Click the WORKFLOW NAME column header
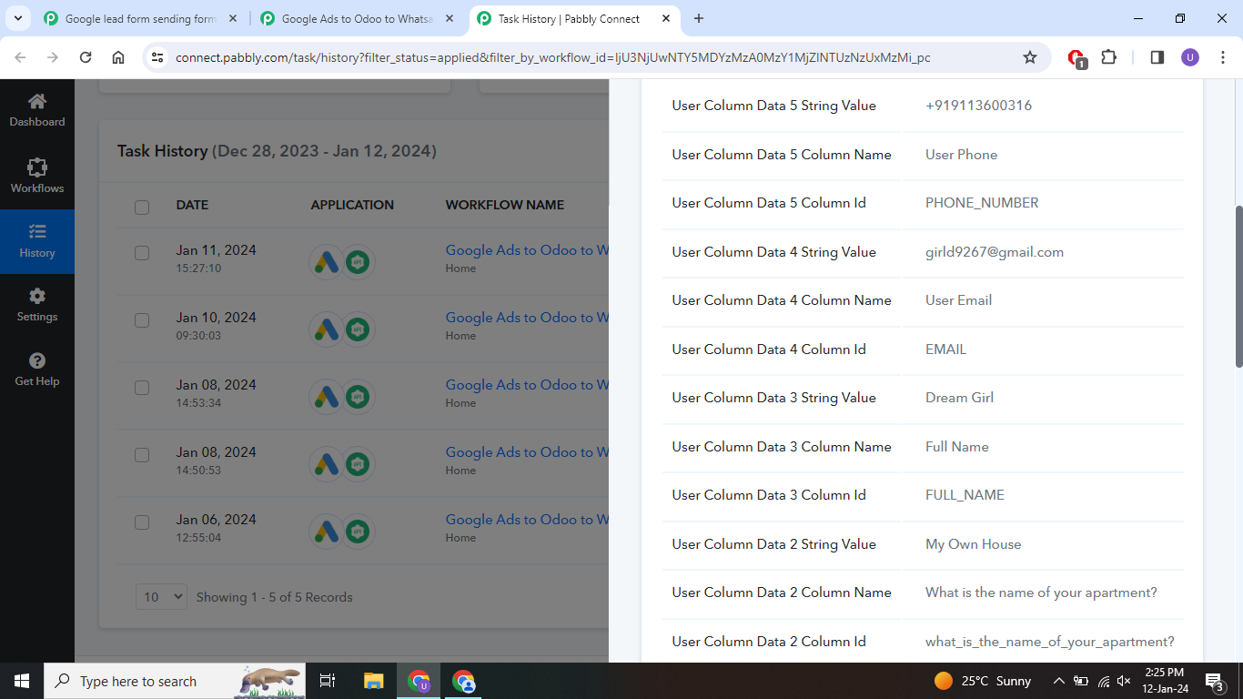 505,205
